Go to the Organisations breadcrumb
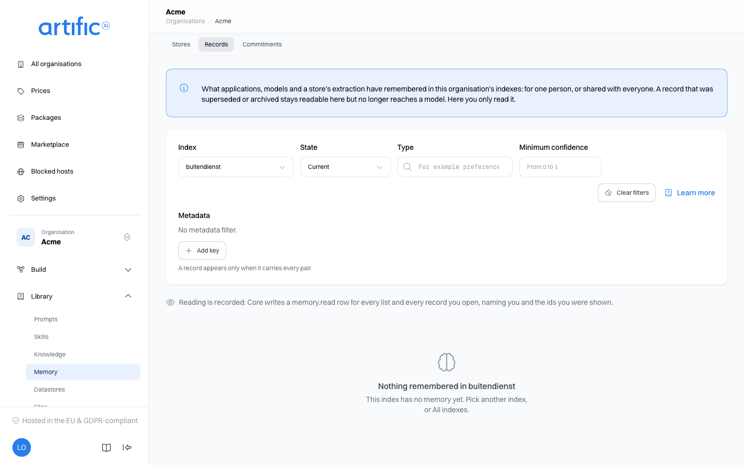The width and height of the screenshot is (744, 465). (x=185, y=21)
